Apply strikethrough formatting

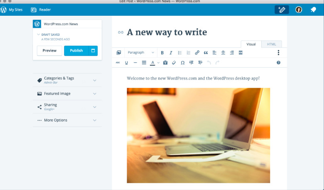118,63
